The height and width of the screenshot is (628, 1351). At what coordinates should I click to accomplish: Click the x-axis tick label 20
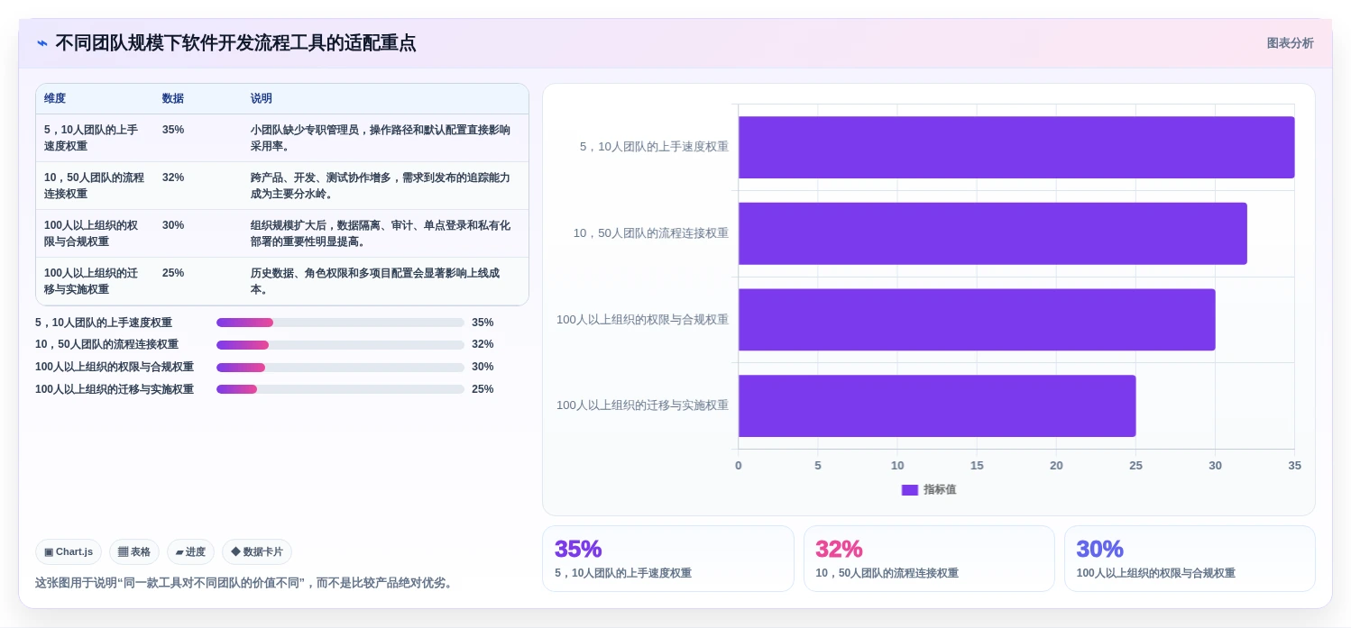point(1056,466)
